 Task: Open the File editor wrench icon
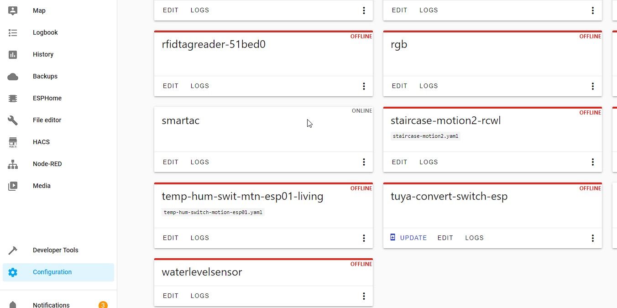point(13,120)
